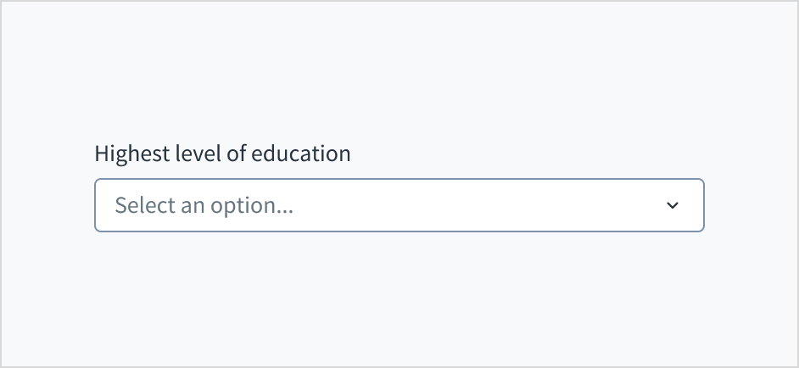Click the 'Select an option...' placeholder text
This screenshot has width=799, height=368.
pos(204,205)
